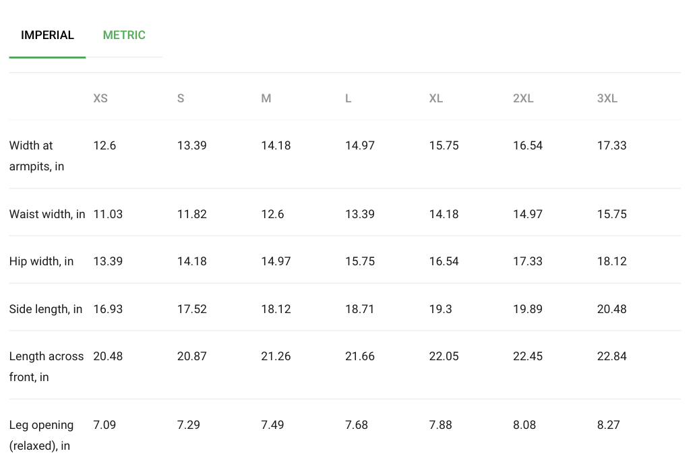Click the S size column header
This screenshot has width=695, height=474.
(181, 98)
